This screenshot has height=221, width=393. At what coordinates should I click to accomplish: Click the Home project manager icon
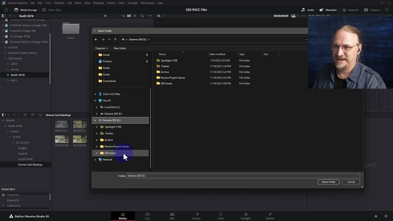tap(376, 216)
